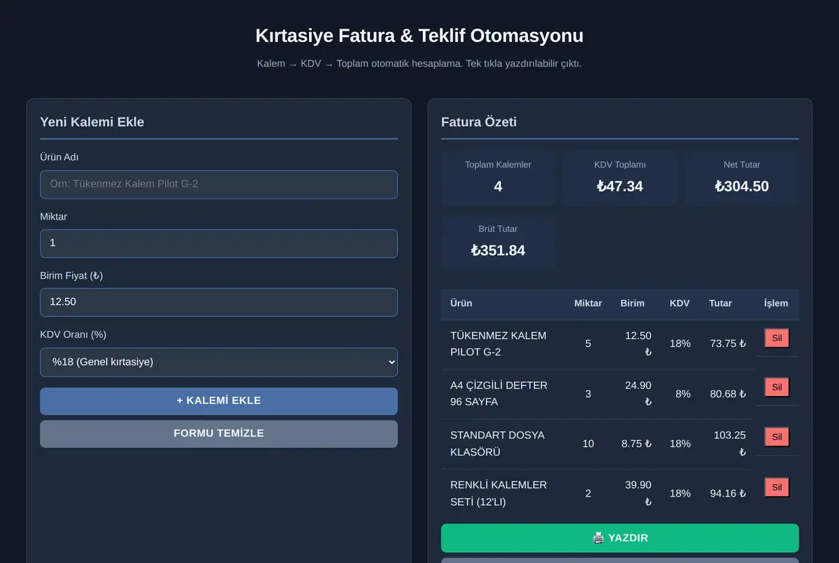Click the Brüt Tutar ₺351.84 card
This screenshot has width=839, height=563.
tap(498, 242)
